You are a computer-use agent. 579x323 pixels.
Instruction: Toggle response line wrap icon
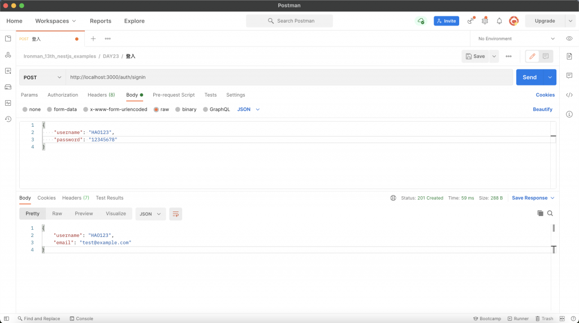175,214
